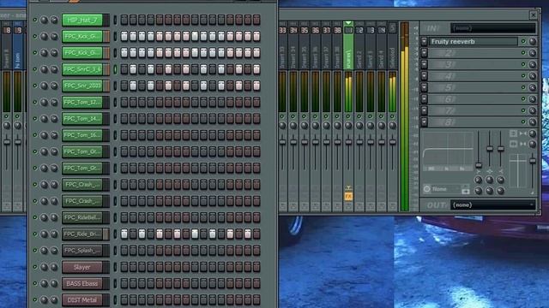Open the FPC_Snr_2003 channel button
549x308 pixels.
pos(82,86)
